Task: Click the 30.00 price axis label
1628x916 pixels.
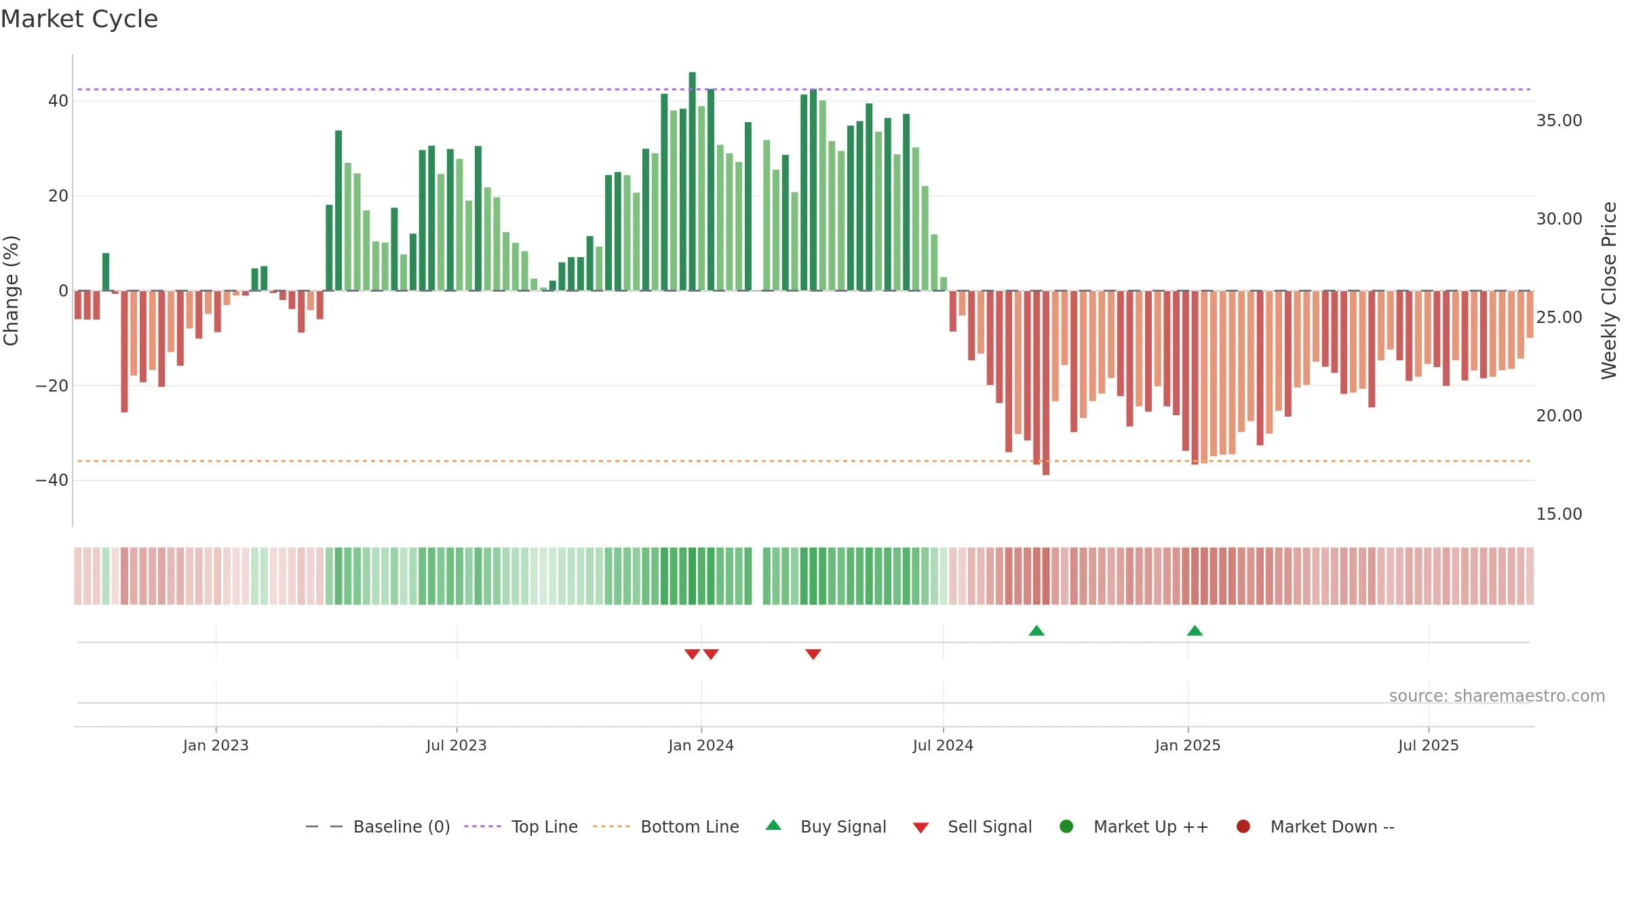Action: tap(1559, 219)
